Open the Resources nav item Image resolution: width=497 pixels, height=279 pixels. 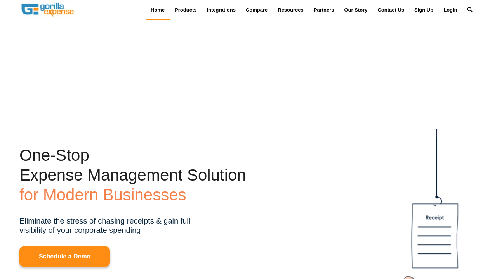coord(290,10)
